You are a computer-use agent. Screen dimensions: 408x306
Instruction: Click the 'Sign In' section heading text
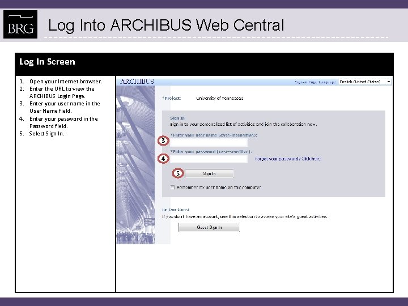(x=177, y=118)
